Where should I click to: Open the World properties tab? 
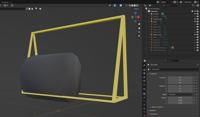[x=144, y=85]
